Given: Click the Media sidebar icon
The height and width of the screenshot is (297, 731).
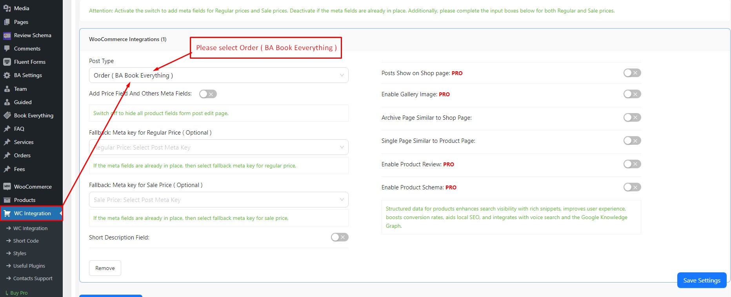Looking at the screenshot, I should tap(7, 8).
